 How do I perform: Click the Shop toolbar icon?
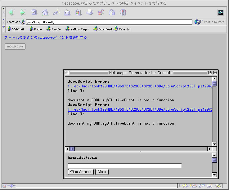pyautogui.click(x=112, y=12)
